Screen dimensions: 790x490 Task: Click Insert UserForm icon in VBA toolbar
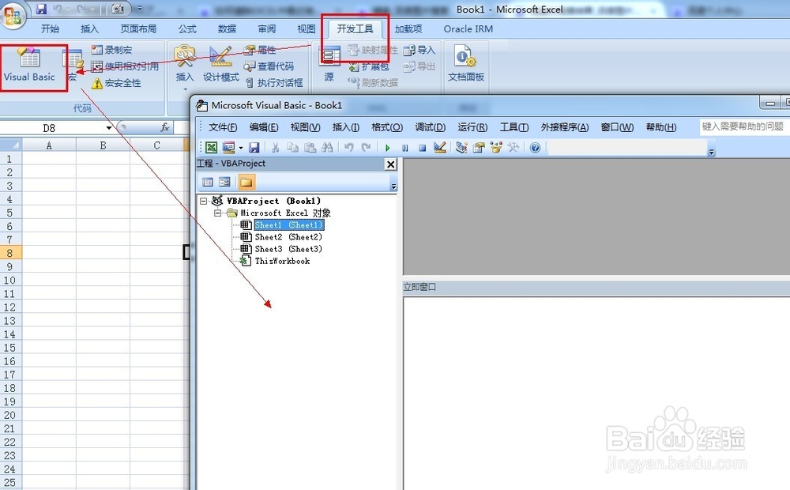point(229,147)
